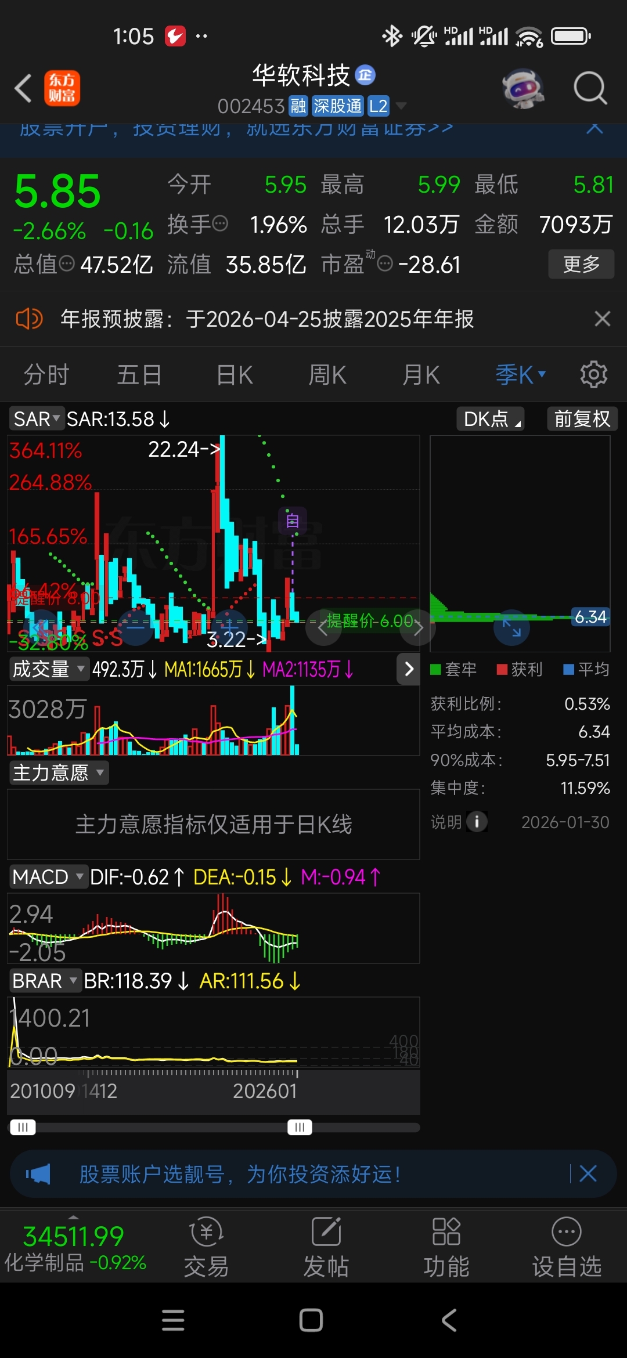Grab the left timeline range handle

tap(23, 1127)
